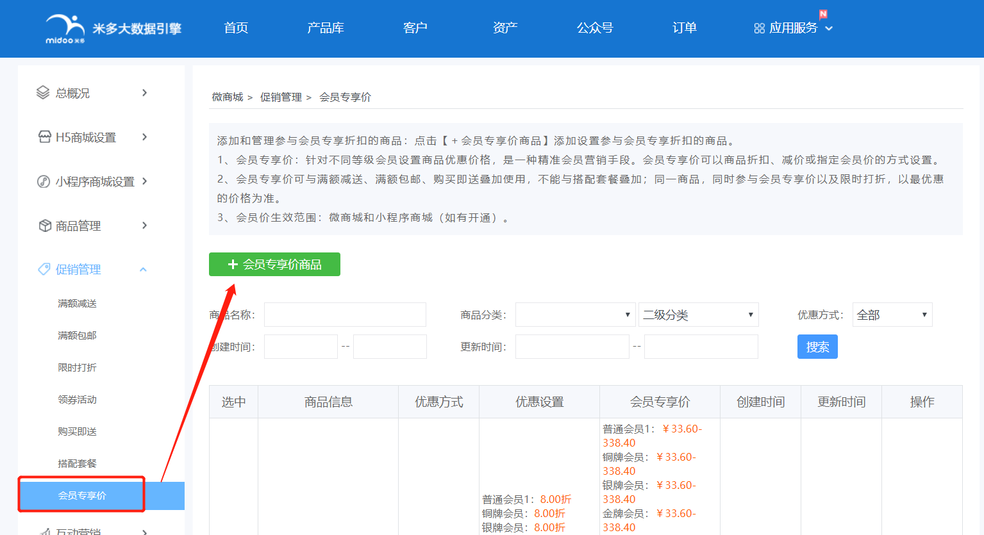The height and width of the screenshot is (535, 984).
Task: Click the 商品信息 column header
Action: pyautogui.click(x=328, y=402)
